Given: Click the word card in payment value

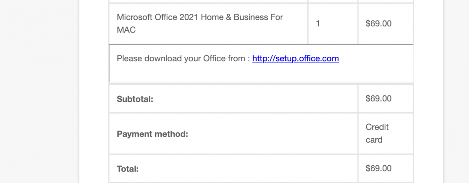Looking at the screenshot, I should pyautogui.click(x=374, y=140).
